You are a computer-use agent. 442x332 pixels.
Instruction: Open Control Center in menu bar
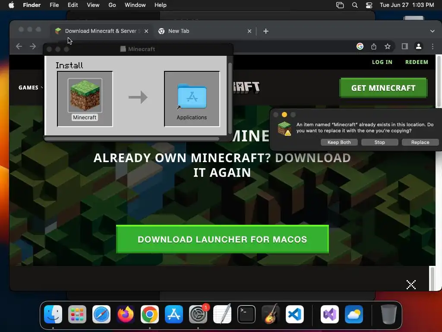369,5
